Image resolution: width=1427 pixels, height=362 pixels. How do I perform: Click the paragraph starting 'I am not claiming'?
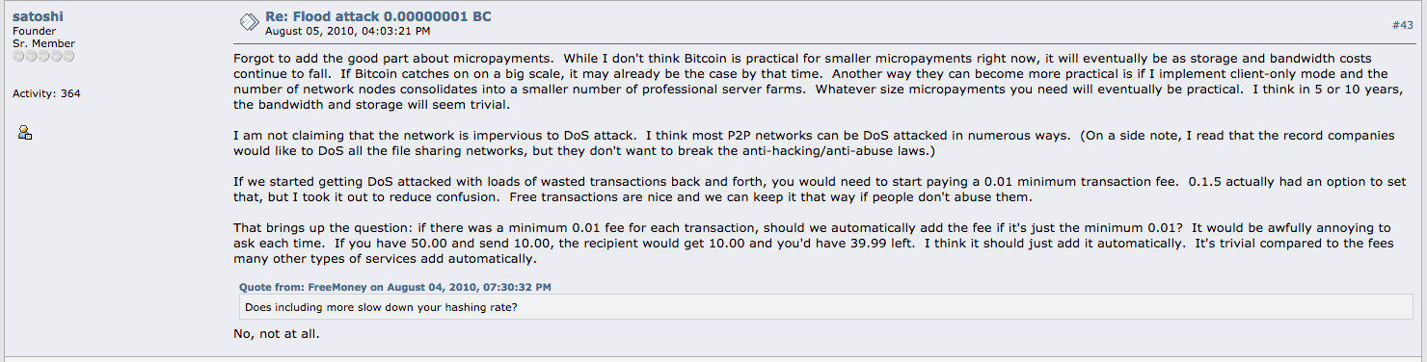pyautogui.click(x=814, y=143)
